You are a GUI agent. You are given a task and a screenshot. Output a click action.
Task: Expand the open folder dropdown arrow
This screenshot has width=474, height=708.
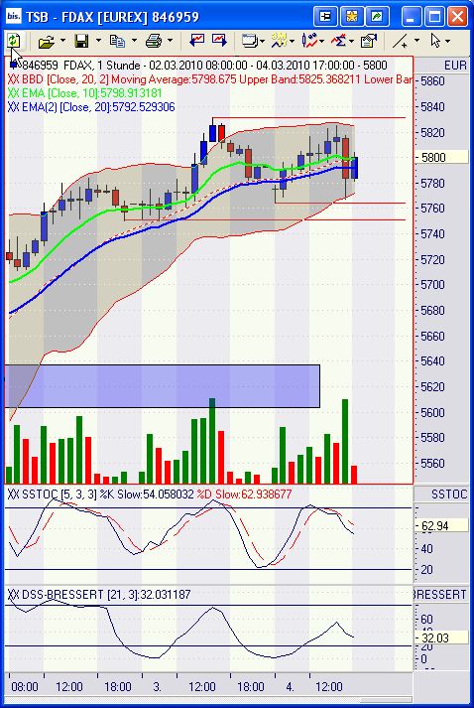point(62,41)
